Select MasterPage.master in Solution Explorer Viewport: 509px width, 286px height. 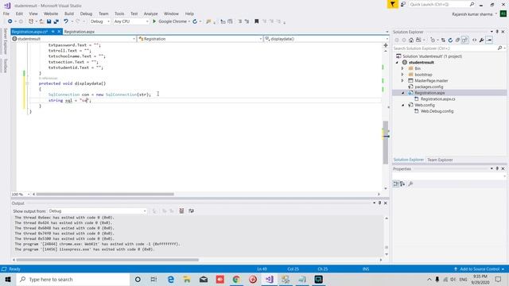[431, 81]
